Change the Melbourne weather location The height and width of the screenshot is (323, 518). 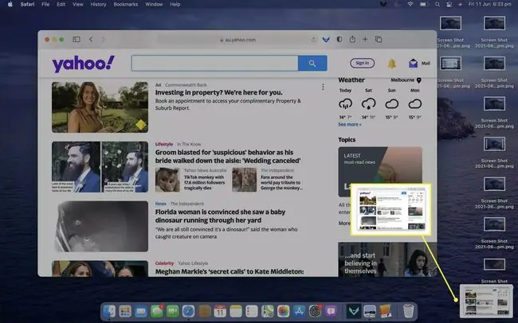[406, 80]
